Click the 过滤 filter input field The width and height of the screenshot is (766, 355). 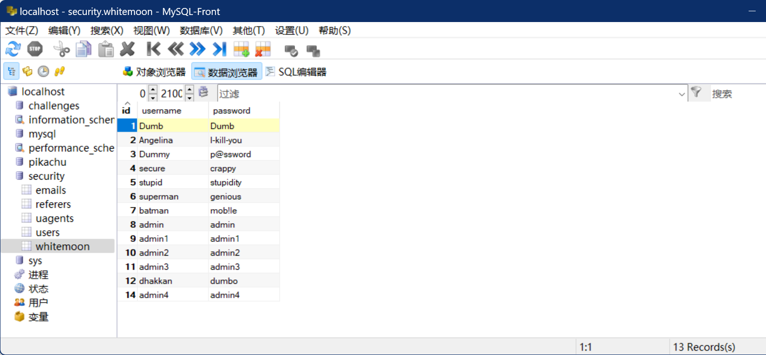pos(447,94)
